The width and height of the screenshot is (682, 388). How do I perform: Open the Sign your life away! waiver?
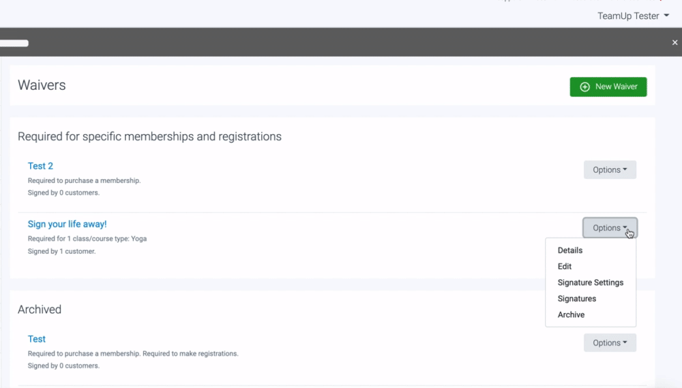pos(67,224)
